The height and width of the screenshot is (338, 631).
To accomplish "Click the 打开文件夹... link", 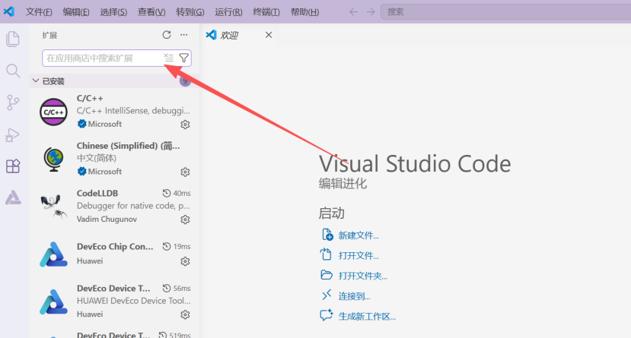I will pos(362,276).
